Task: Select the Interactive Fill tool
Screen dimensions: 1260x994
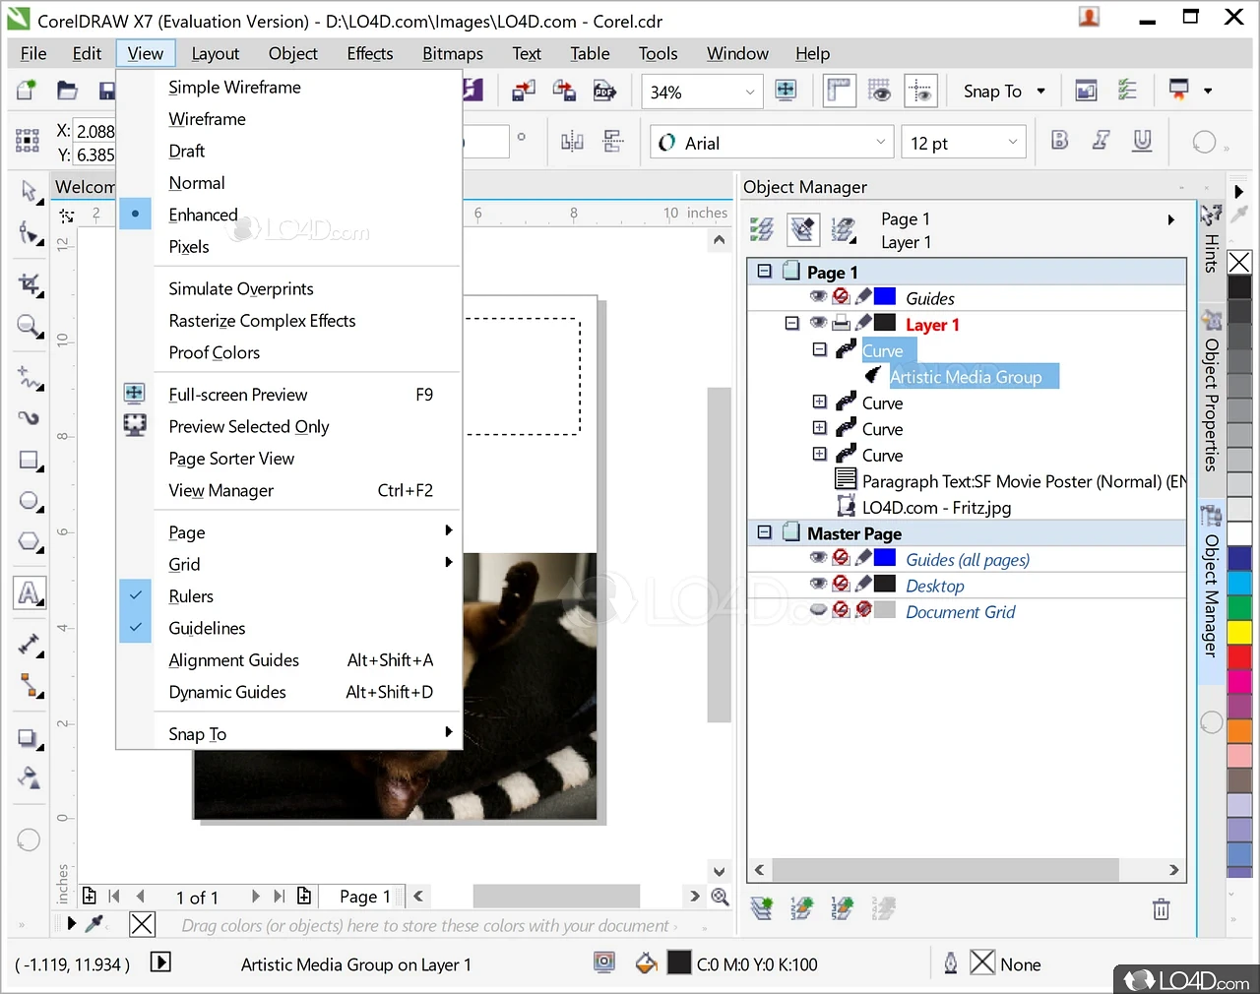Action: click(30, 778)
